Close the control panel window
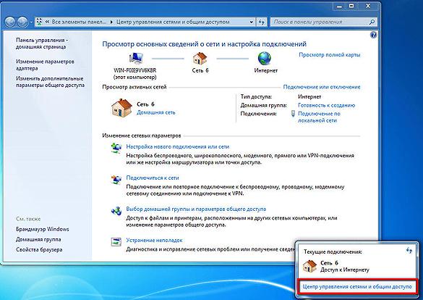Screen dimensions: 423x300 [368, 7]
